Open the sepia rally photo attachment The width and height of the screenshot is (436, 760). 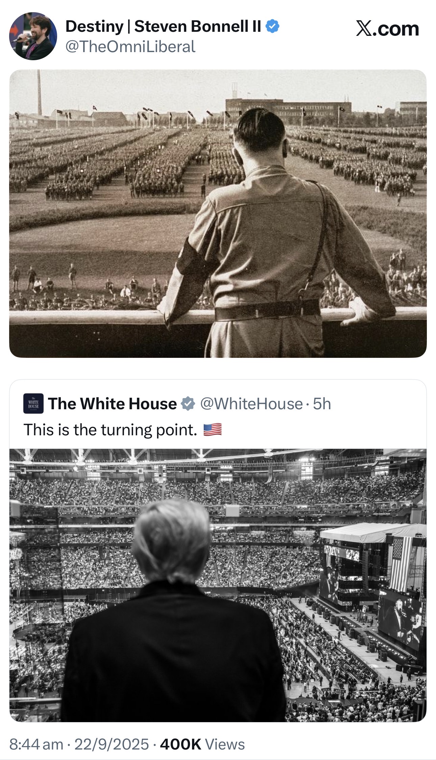point(218,213)
